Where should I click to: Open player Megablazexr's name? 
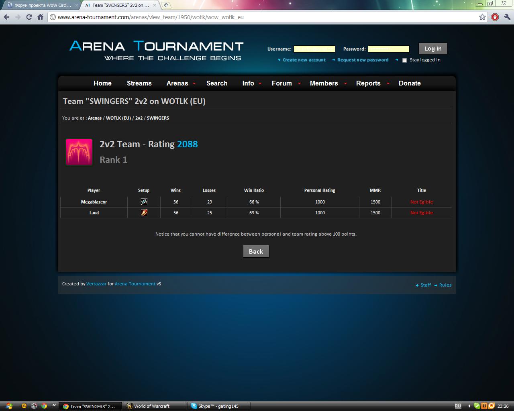click(94, 202)
